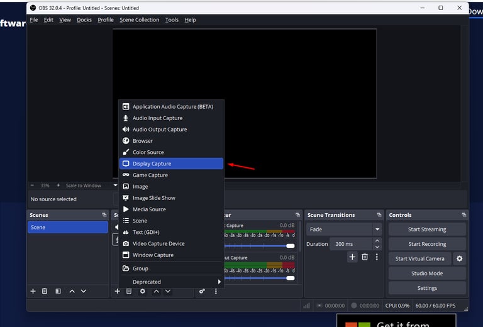Open scene filters icon in Scenes dock
Screen dimensions: 483x327
coord(58,291)
